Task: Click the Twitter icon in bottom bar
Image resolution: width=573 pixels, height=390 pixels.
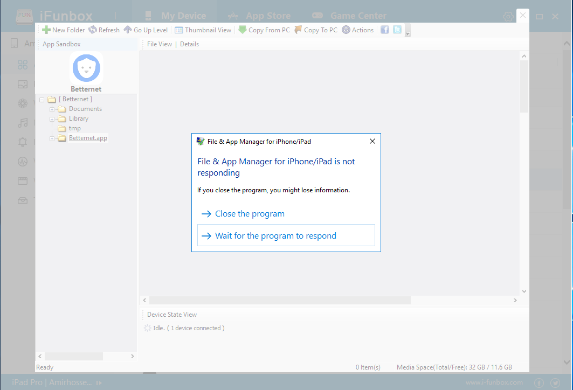Action: pos(555,382)
